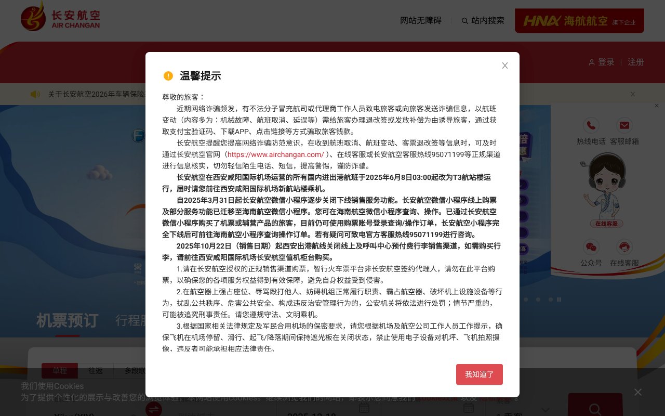Open 客服邮箱 email icon in sidebar
Image resolution: width=665 pixels, height=416 pixels.
click(624, 125)
